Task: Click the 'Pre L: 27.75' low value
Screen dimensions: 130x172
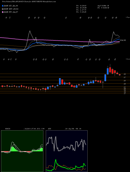Action: point(81,10)
